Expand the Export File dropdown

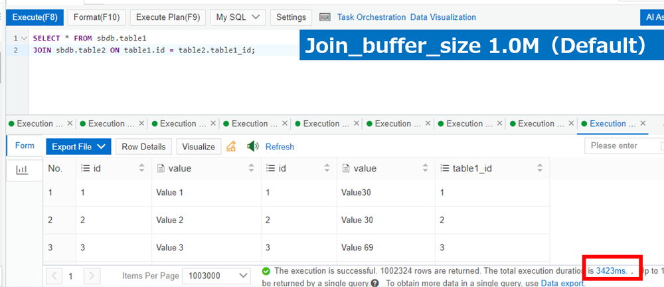click(77, 147)
